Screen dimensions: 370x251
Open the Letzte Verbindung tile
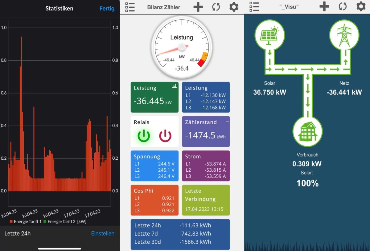206,200
